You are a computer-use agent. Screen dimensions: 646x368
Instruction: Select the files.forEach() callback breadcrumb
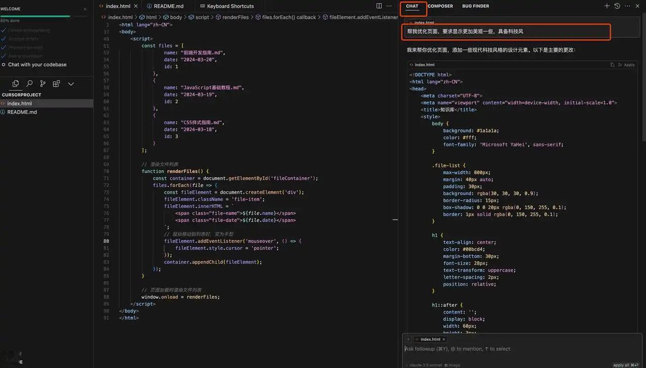tap(286, 17)
